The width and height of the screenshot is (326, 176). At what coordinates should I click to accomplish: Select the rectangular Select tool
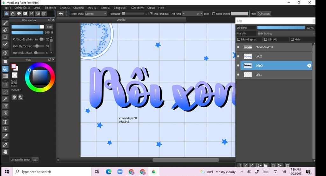[5, 85]
